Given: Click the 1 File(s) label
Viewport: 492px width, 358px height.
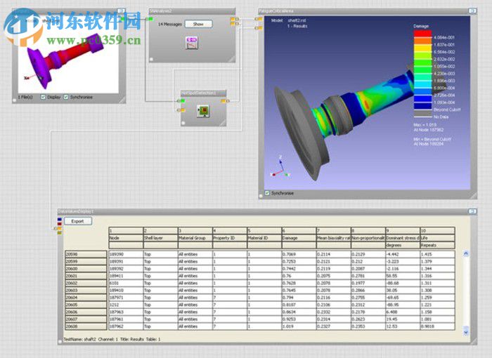Looking at the screenshot, I should [25, 97].
